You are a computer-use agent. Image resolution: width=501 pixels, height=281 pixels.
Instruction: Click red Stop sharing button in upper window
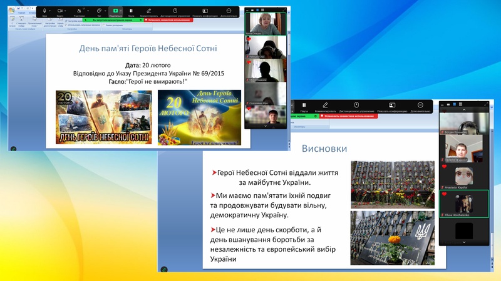click(168, 20)
